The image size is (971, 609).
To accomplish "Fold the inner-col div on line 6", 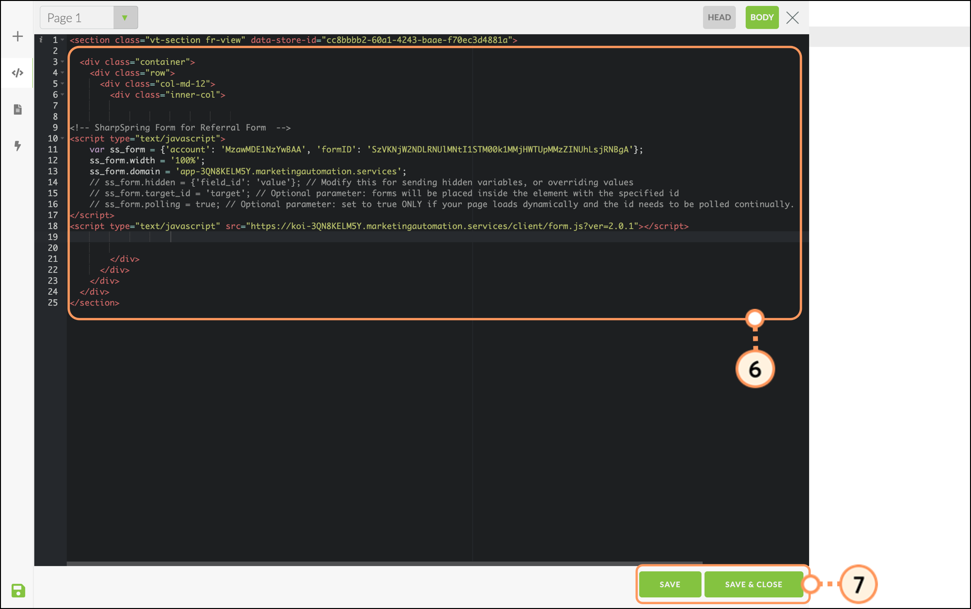I will click(63, 95).
